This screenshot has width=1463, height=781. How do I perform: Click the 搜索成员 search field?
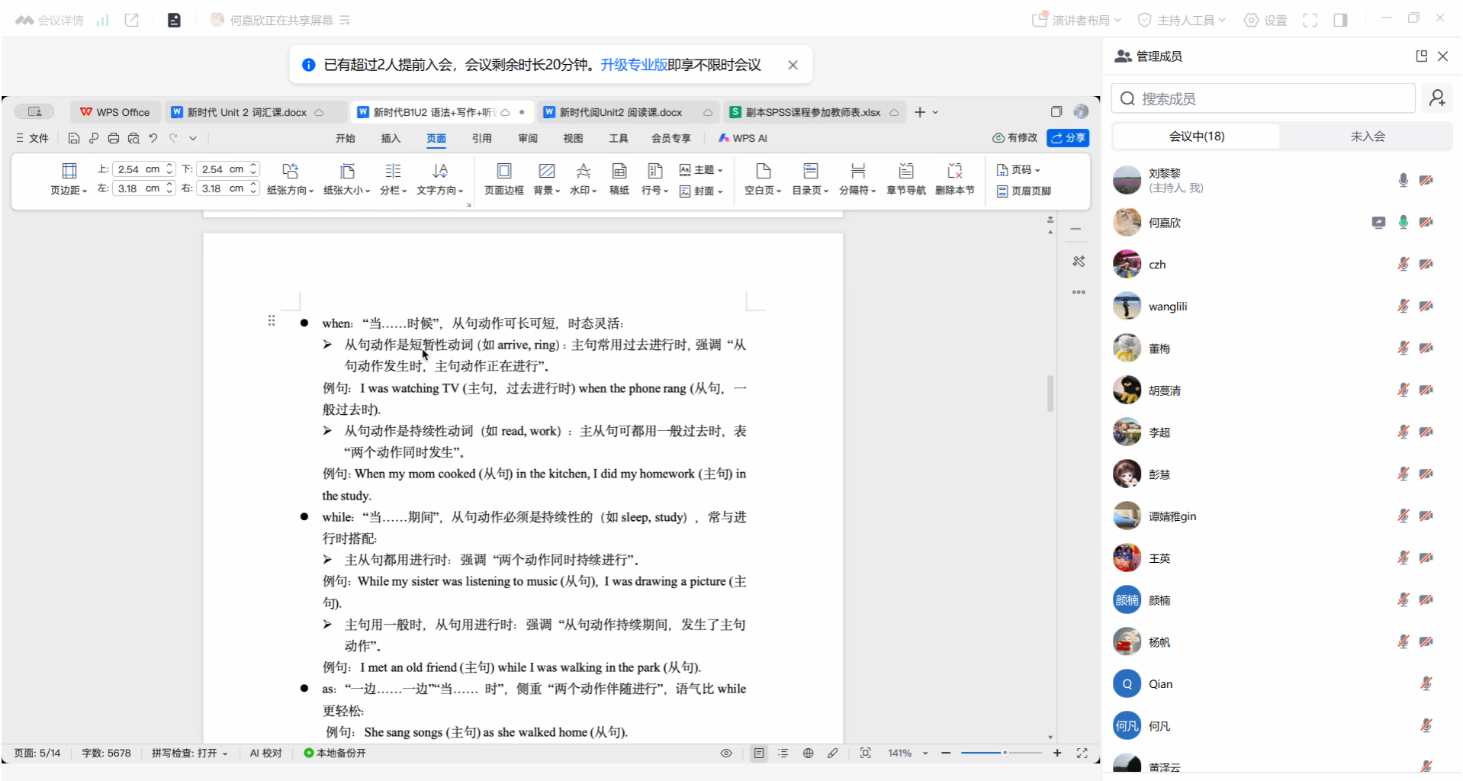[1262, 98]
